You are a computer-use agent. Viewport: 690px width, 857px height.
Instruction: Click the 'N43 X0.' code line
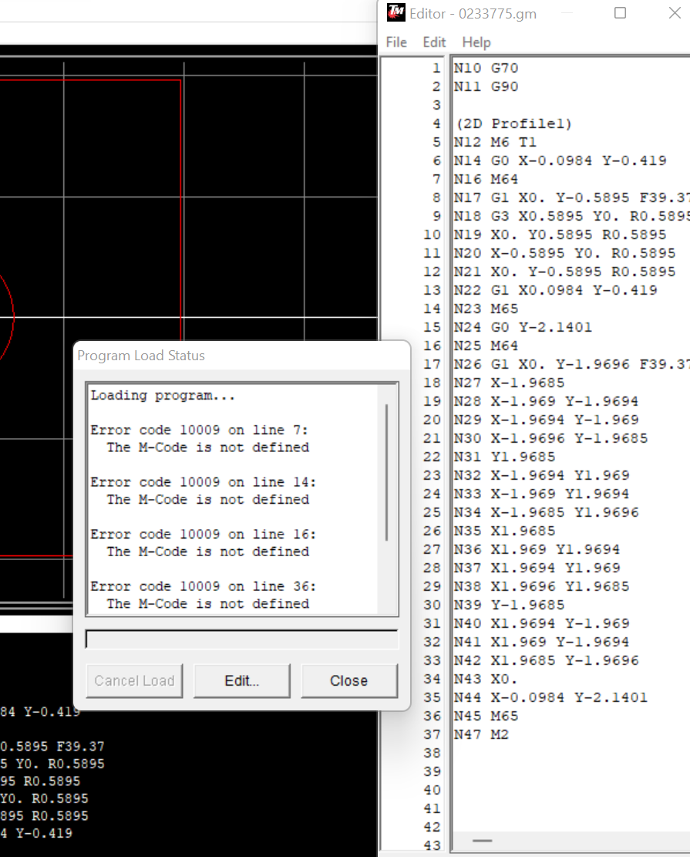click(486, 679)
